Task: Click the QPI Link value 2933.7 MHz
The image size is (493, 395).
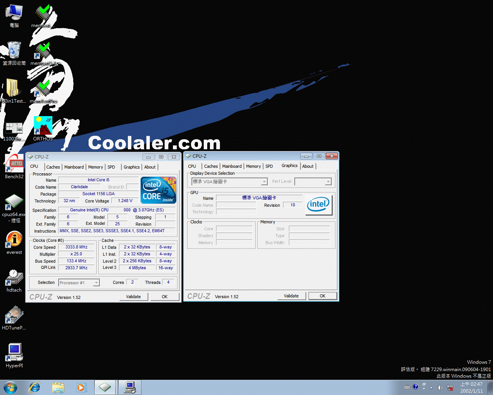Action: (x=76, y=268)
